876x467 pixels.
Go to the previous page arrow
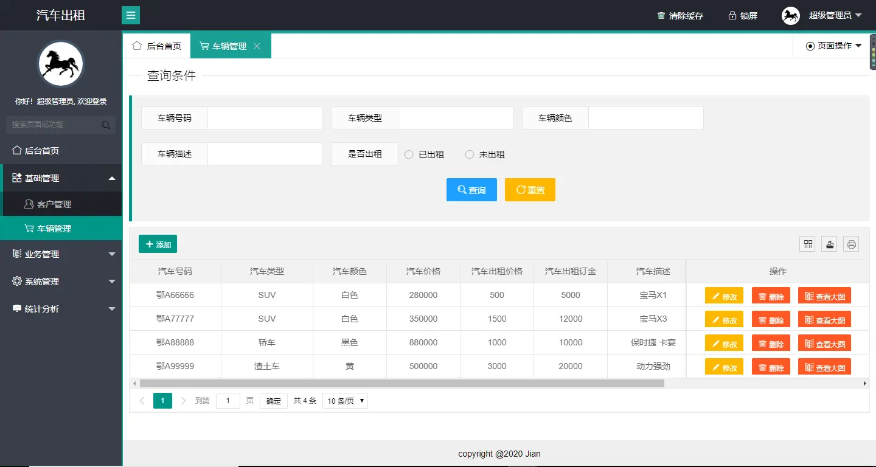coord(142,401)
